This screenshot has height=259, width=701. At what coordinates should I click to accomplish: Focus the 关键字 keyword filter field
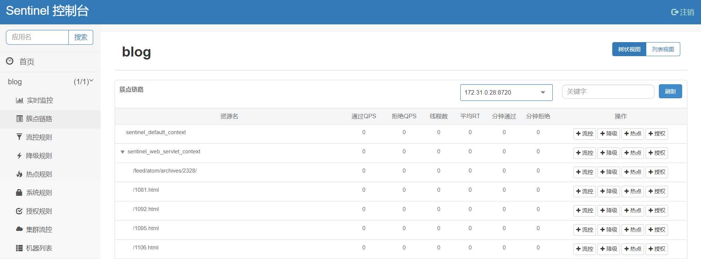[608, 92]
